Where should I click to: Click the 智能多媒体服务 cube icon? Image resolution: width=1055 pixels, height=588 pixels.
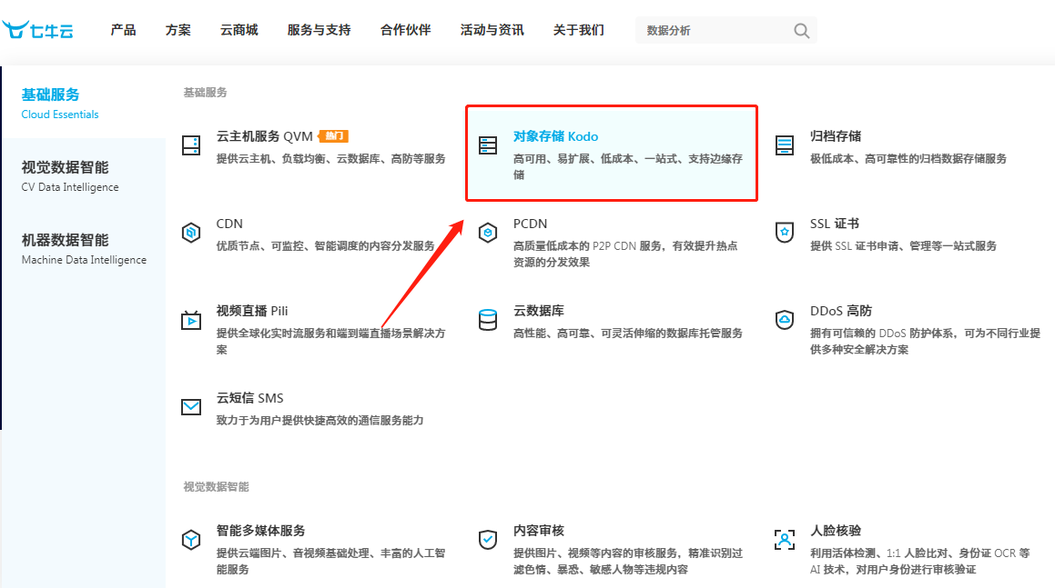click(191, 540)
